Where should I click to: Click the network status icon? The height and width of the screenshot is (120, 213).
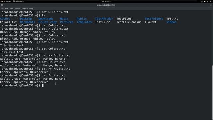[x=202, y=1]
